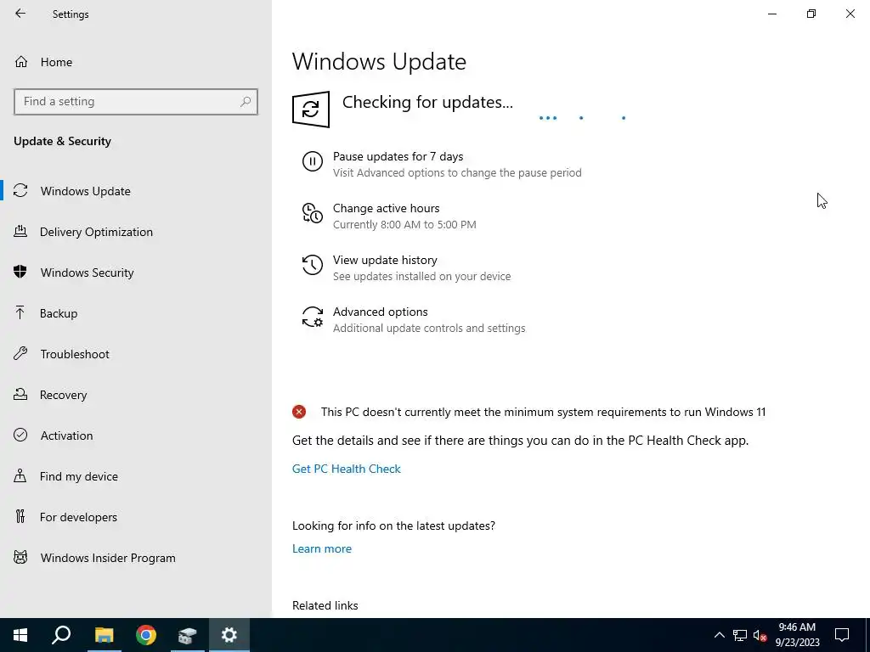
Task: Launch Google Chrome from the taskbar
Action: pyautogui.click(x=146, y=635)
